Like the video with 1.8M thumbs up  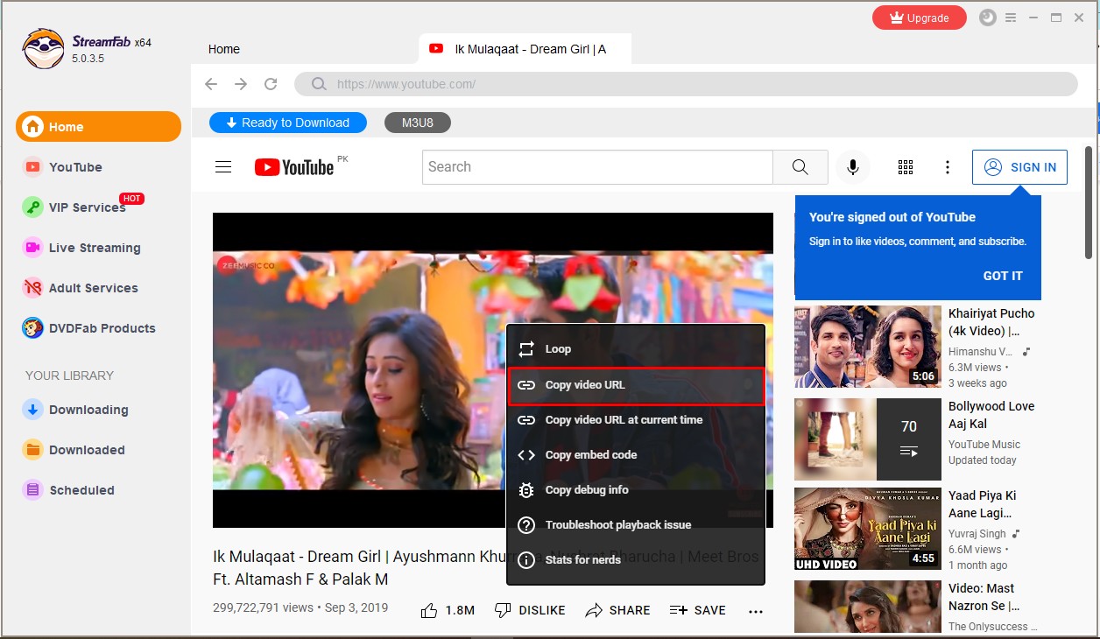(448, 610)
